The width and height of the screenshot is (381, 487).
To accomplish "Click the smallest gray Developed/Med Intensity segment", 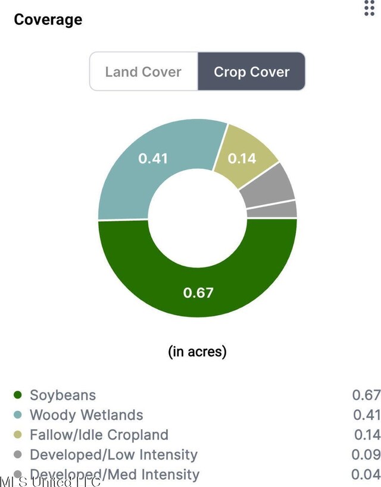I will 272,210.
